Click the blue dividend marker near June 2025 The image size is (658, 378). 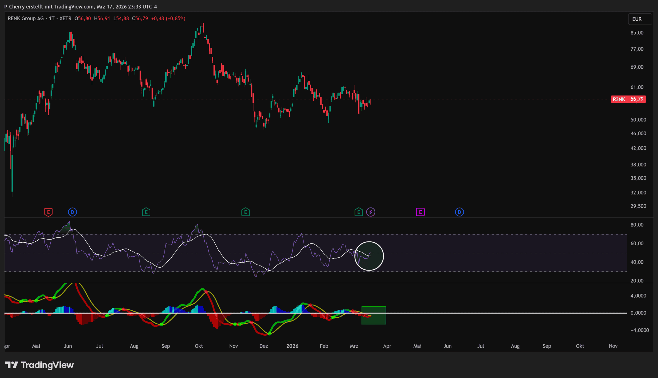pyautogui.click(x=72, y=212)
